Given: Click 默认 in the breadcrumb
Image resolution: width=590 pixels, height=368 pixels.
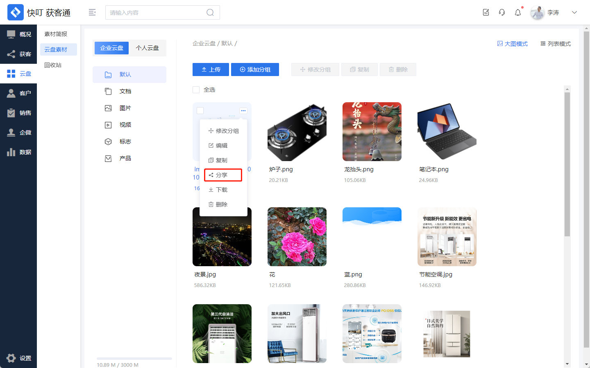Looking at the screenshot, I should 227,43.
